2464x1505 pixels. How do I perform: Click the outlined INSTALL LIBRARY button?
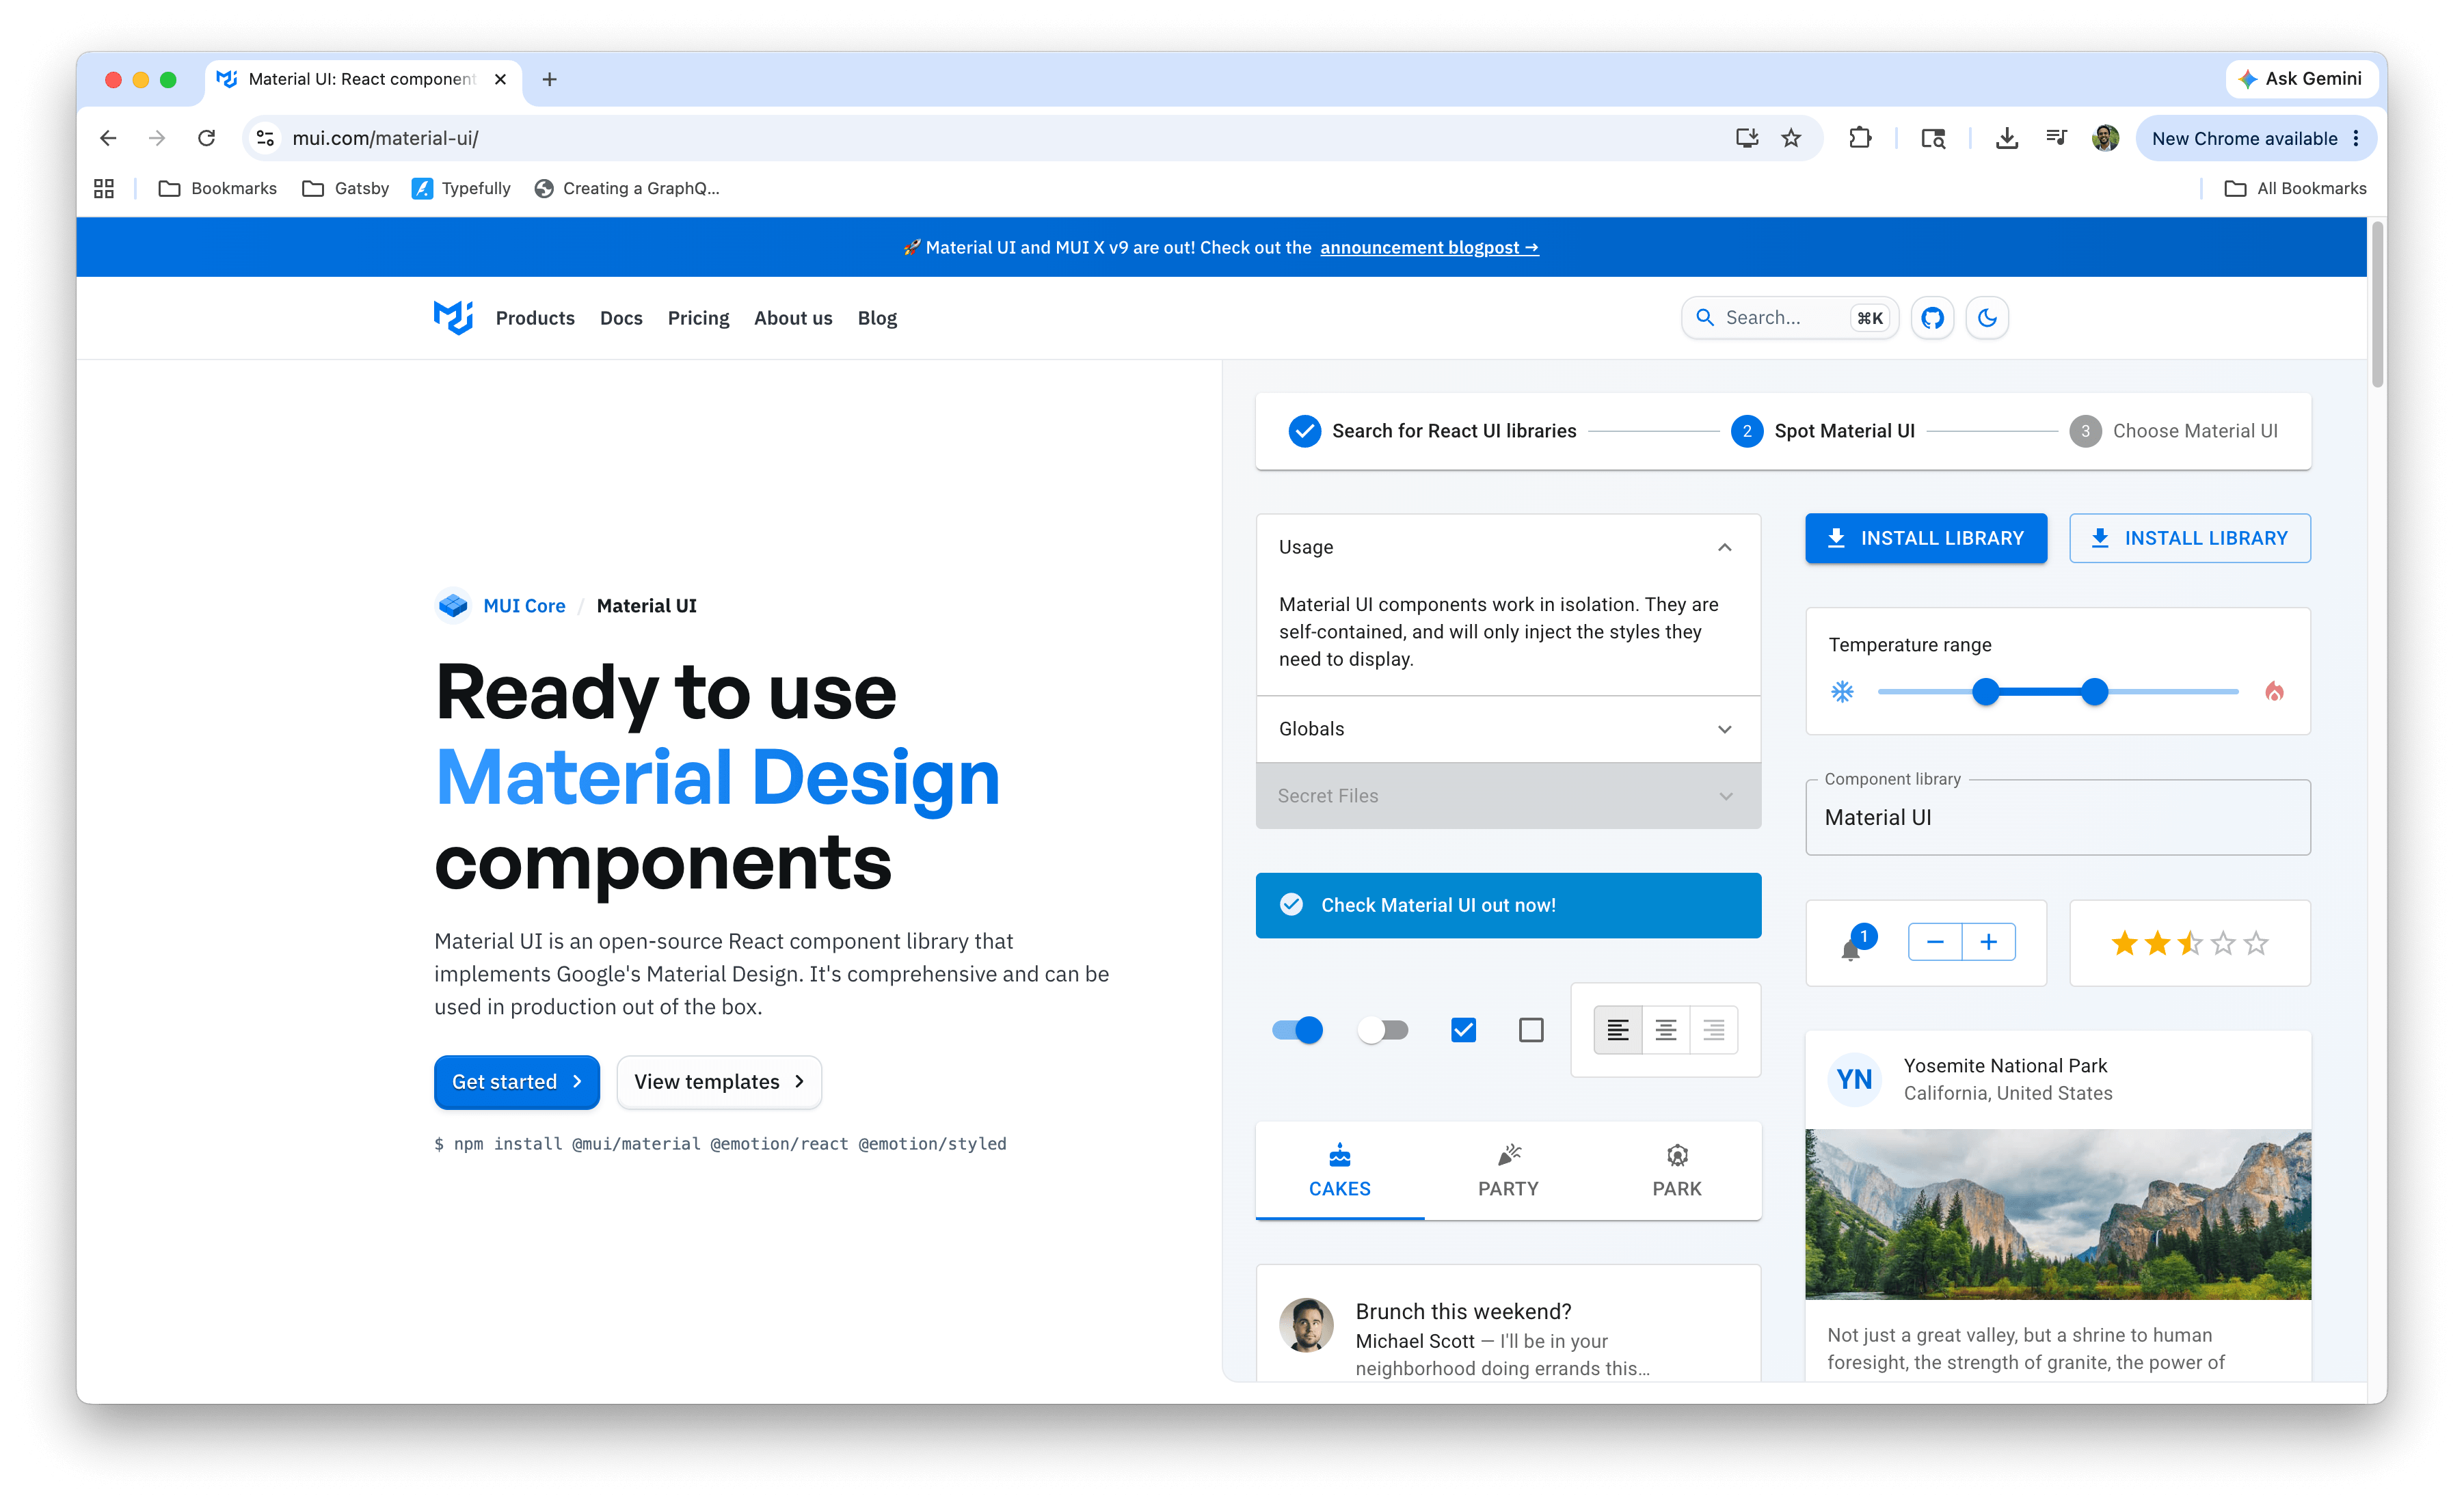[x=2190, y=538]
